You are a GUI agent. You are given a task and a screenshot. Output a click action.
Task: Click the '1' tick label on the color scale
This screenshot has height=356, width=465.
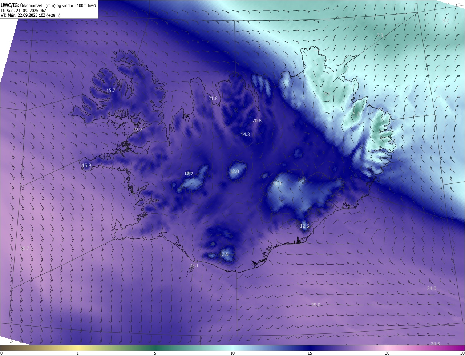[x=78, y=353]
